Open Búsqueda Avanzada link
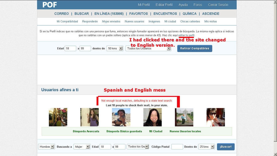The width and height of the screenshot is (277, 156). [86, 131]
